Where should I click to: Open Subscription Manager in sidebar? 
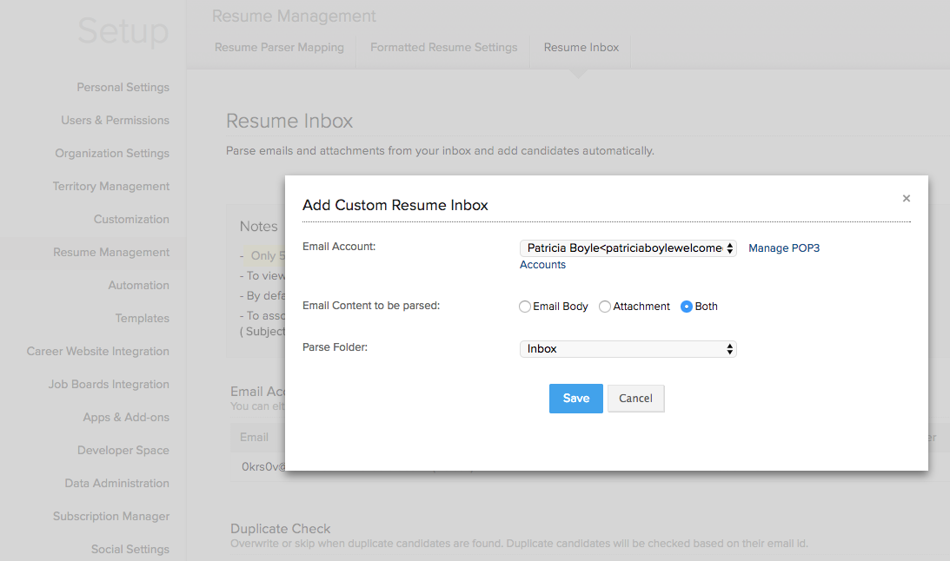pos(110,517)
